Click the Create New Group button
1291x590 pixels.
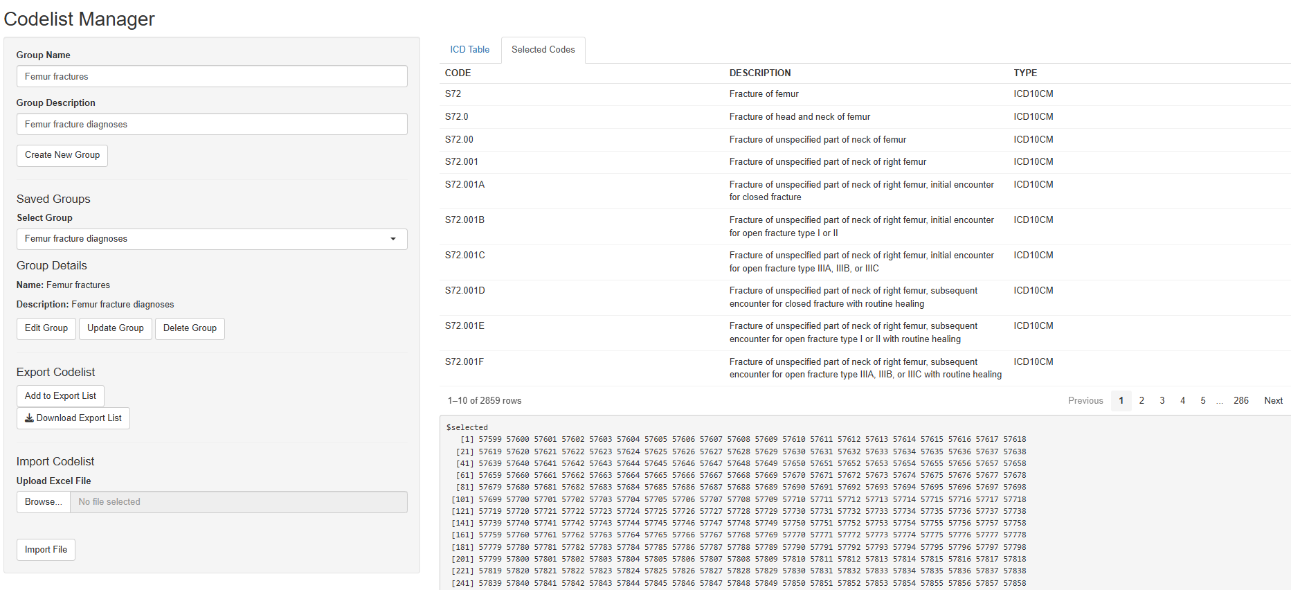[x=62, y=155]
